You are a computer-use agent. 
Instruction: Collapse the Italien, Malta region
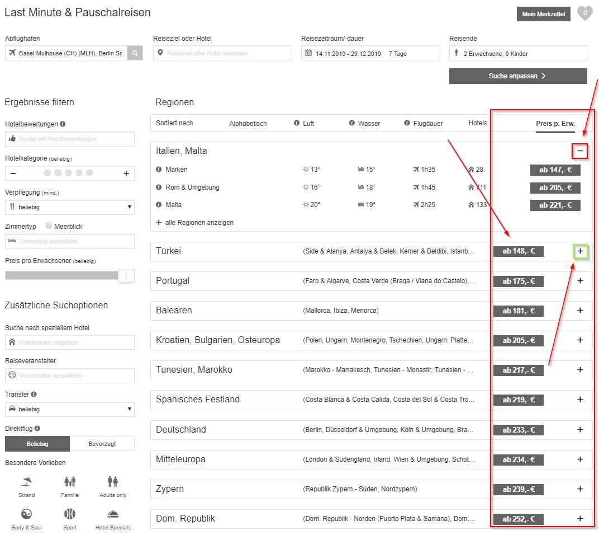point(580,151)
